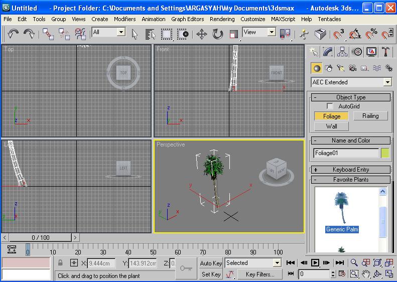Select the Select and Link tool
397x282 pixels.
[48, 34]
